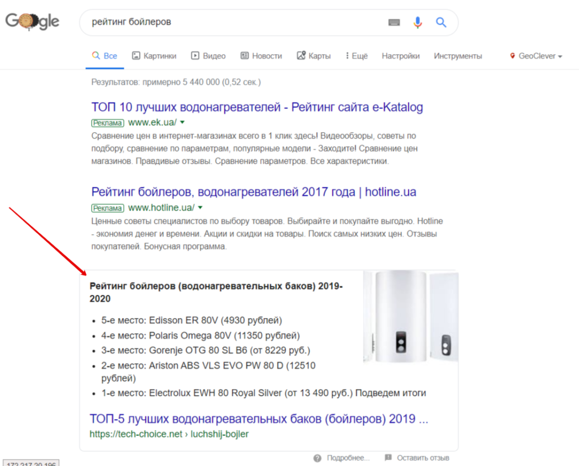579x466 pixels.
Task: Expand the www.hotline.ua ad dropdown arrow
Action: (200, 207)
